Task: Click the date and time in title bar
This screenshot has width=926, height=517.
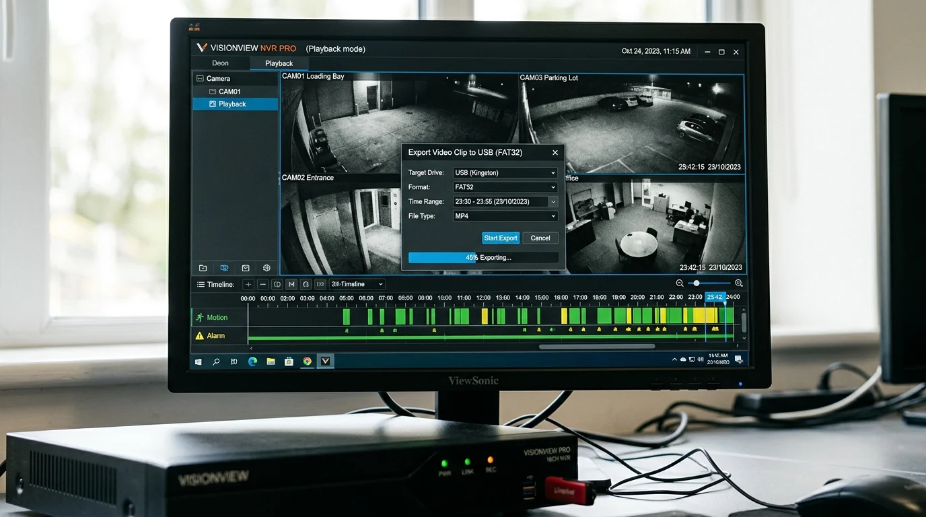Action: (655, 51)
